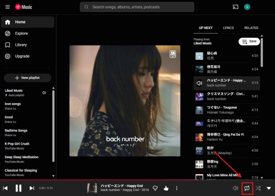Go to Home in the sidebar

click(x=27, y=22)
